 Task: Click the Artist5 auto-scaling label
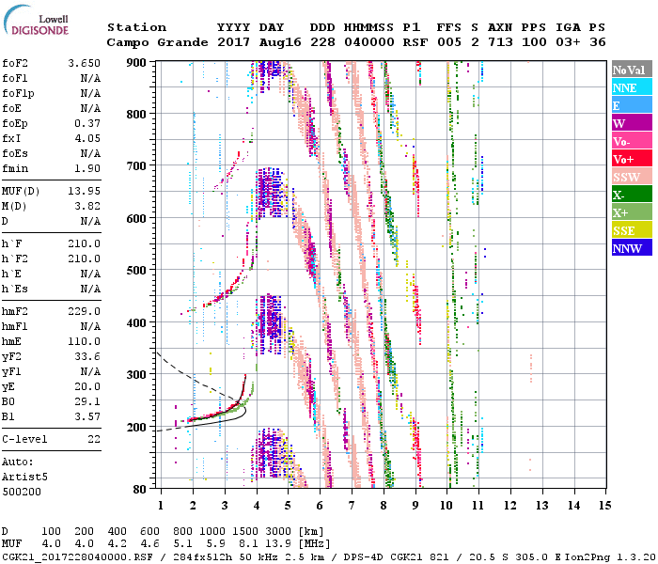[24, 478]
